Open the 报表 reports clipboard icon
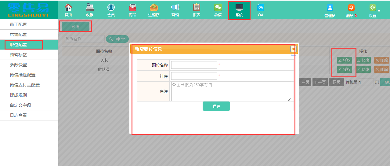 pos(197,7)
